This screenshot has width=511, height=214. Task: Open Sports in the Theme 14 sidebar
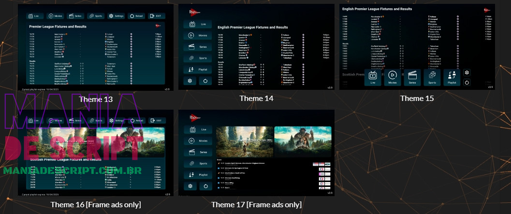(x=197, y=58)
